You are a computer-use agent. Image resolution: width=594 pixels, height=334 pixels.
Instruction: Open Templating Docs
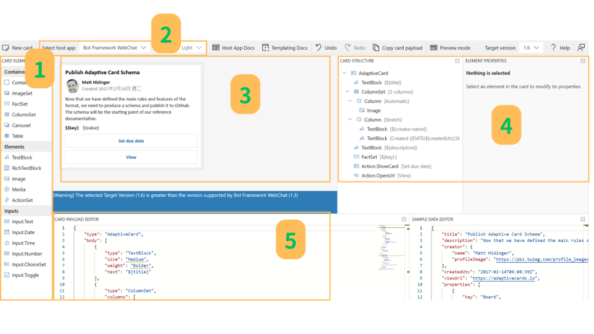coord(285,48)
